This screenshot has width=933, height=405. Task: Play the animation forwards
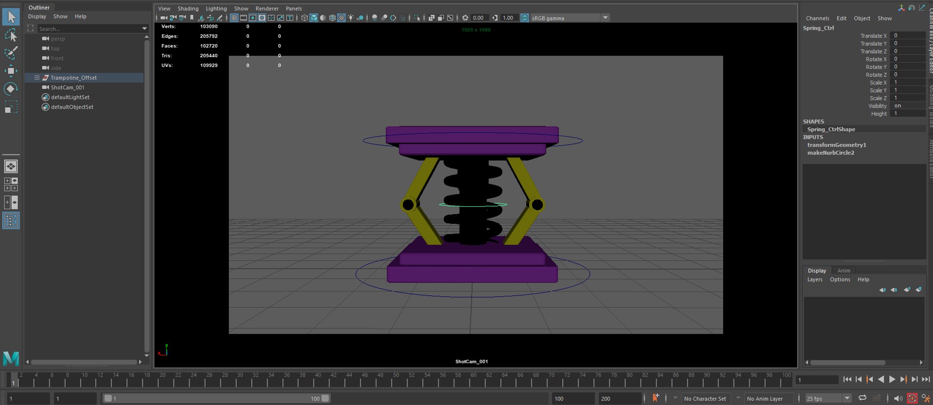click(892, 379)
